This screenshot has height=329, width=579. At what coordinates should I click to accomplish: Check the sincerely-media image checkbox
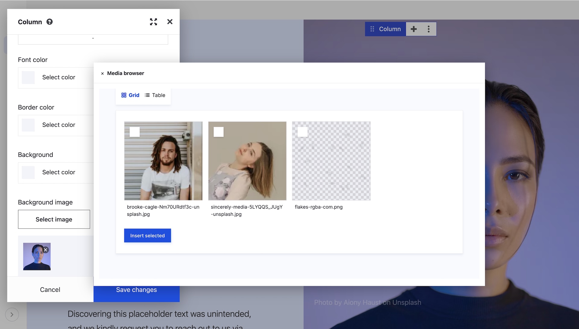219,132
